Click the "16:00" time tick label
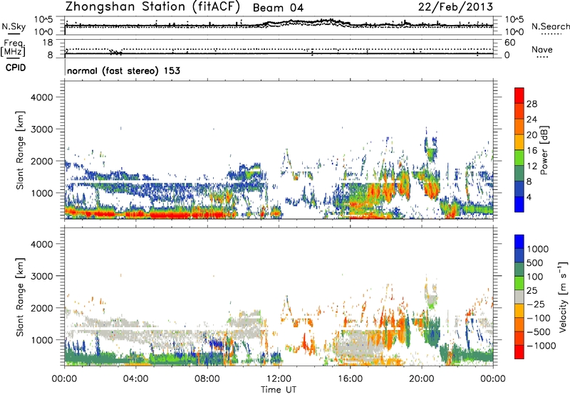 coord(350,379)
